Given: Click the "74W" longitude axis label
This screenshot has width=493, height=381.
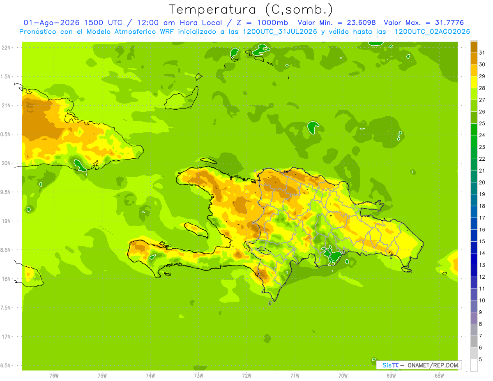Looking at the screenshot, I should point(150,376).
